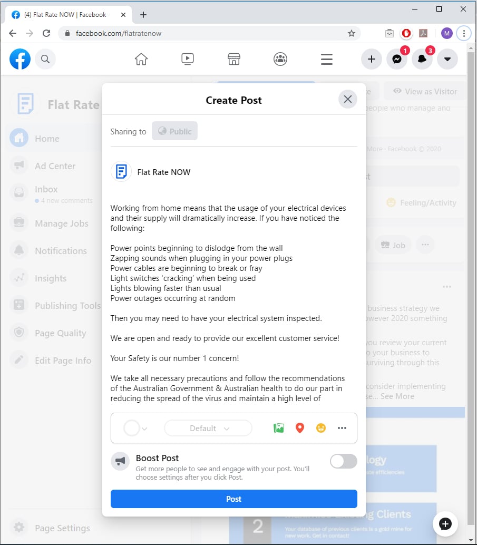Open the red shield extension icon
Image resolution: width=477 pixels, height=545 pixels.
tap(406, 33)
